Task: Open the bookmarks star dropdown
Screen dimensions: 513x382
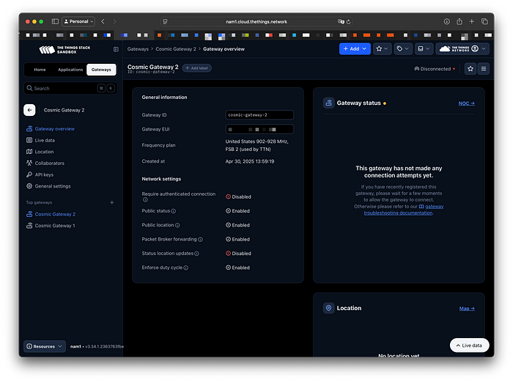Action: click(382, 49)
